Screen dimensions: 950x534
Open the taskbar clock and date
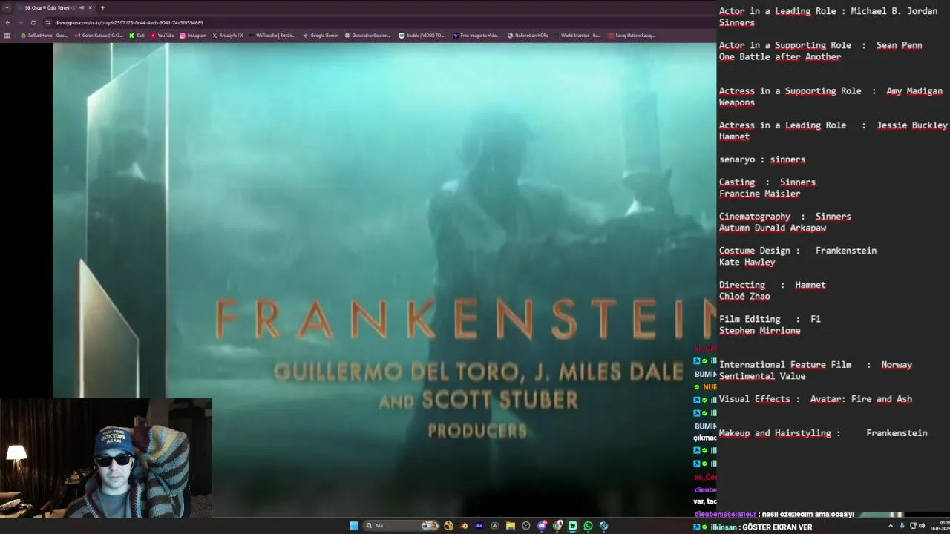pos(940,526)
